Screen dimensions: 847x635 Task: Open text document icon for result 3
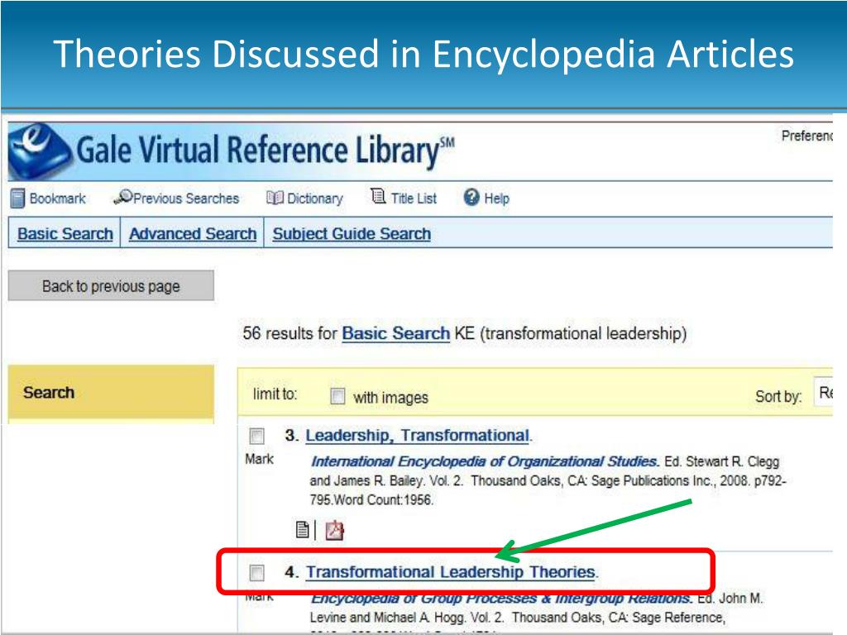(303, 530)
